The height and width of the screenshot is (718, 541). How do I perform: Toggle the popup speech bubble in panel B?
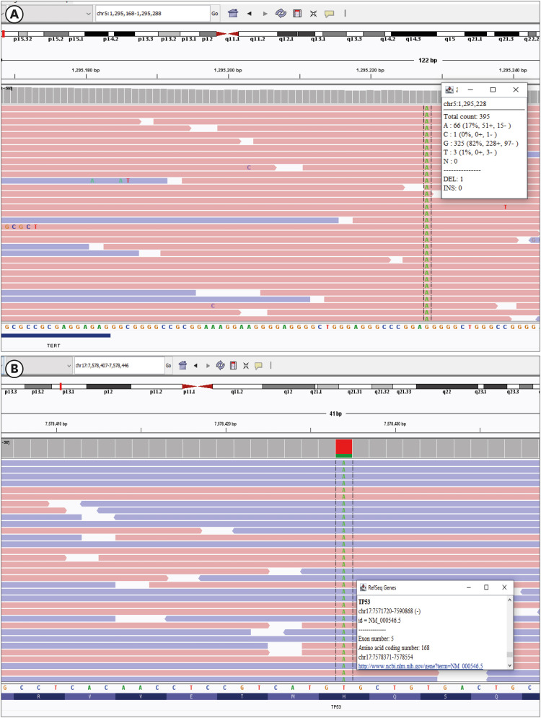click(258, 366)
